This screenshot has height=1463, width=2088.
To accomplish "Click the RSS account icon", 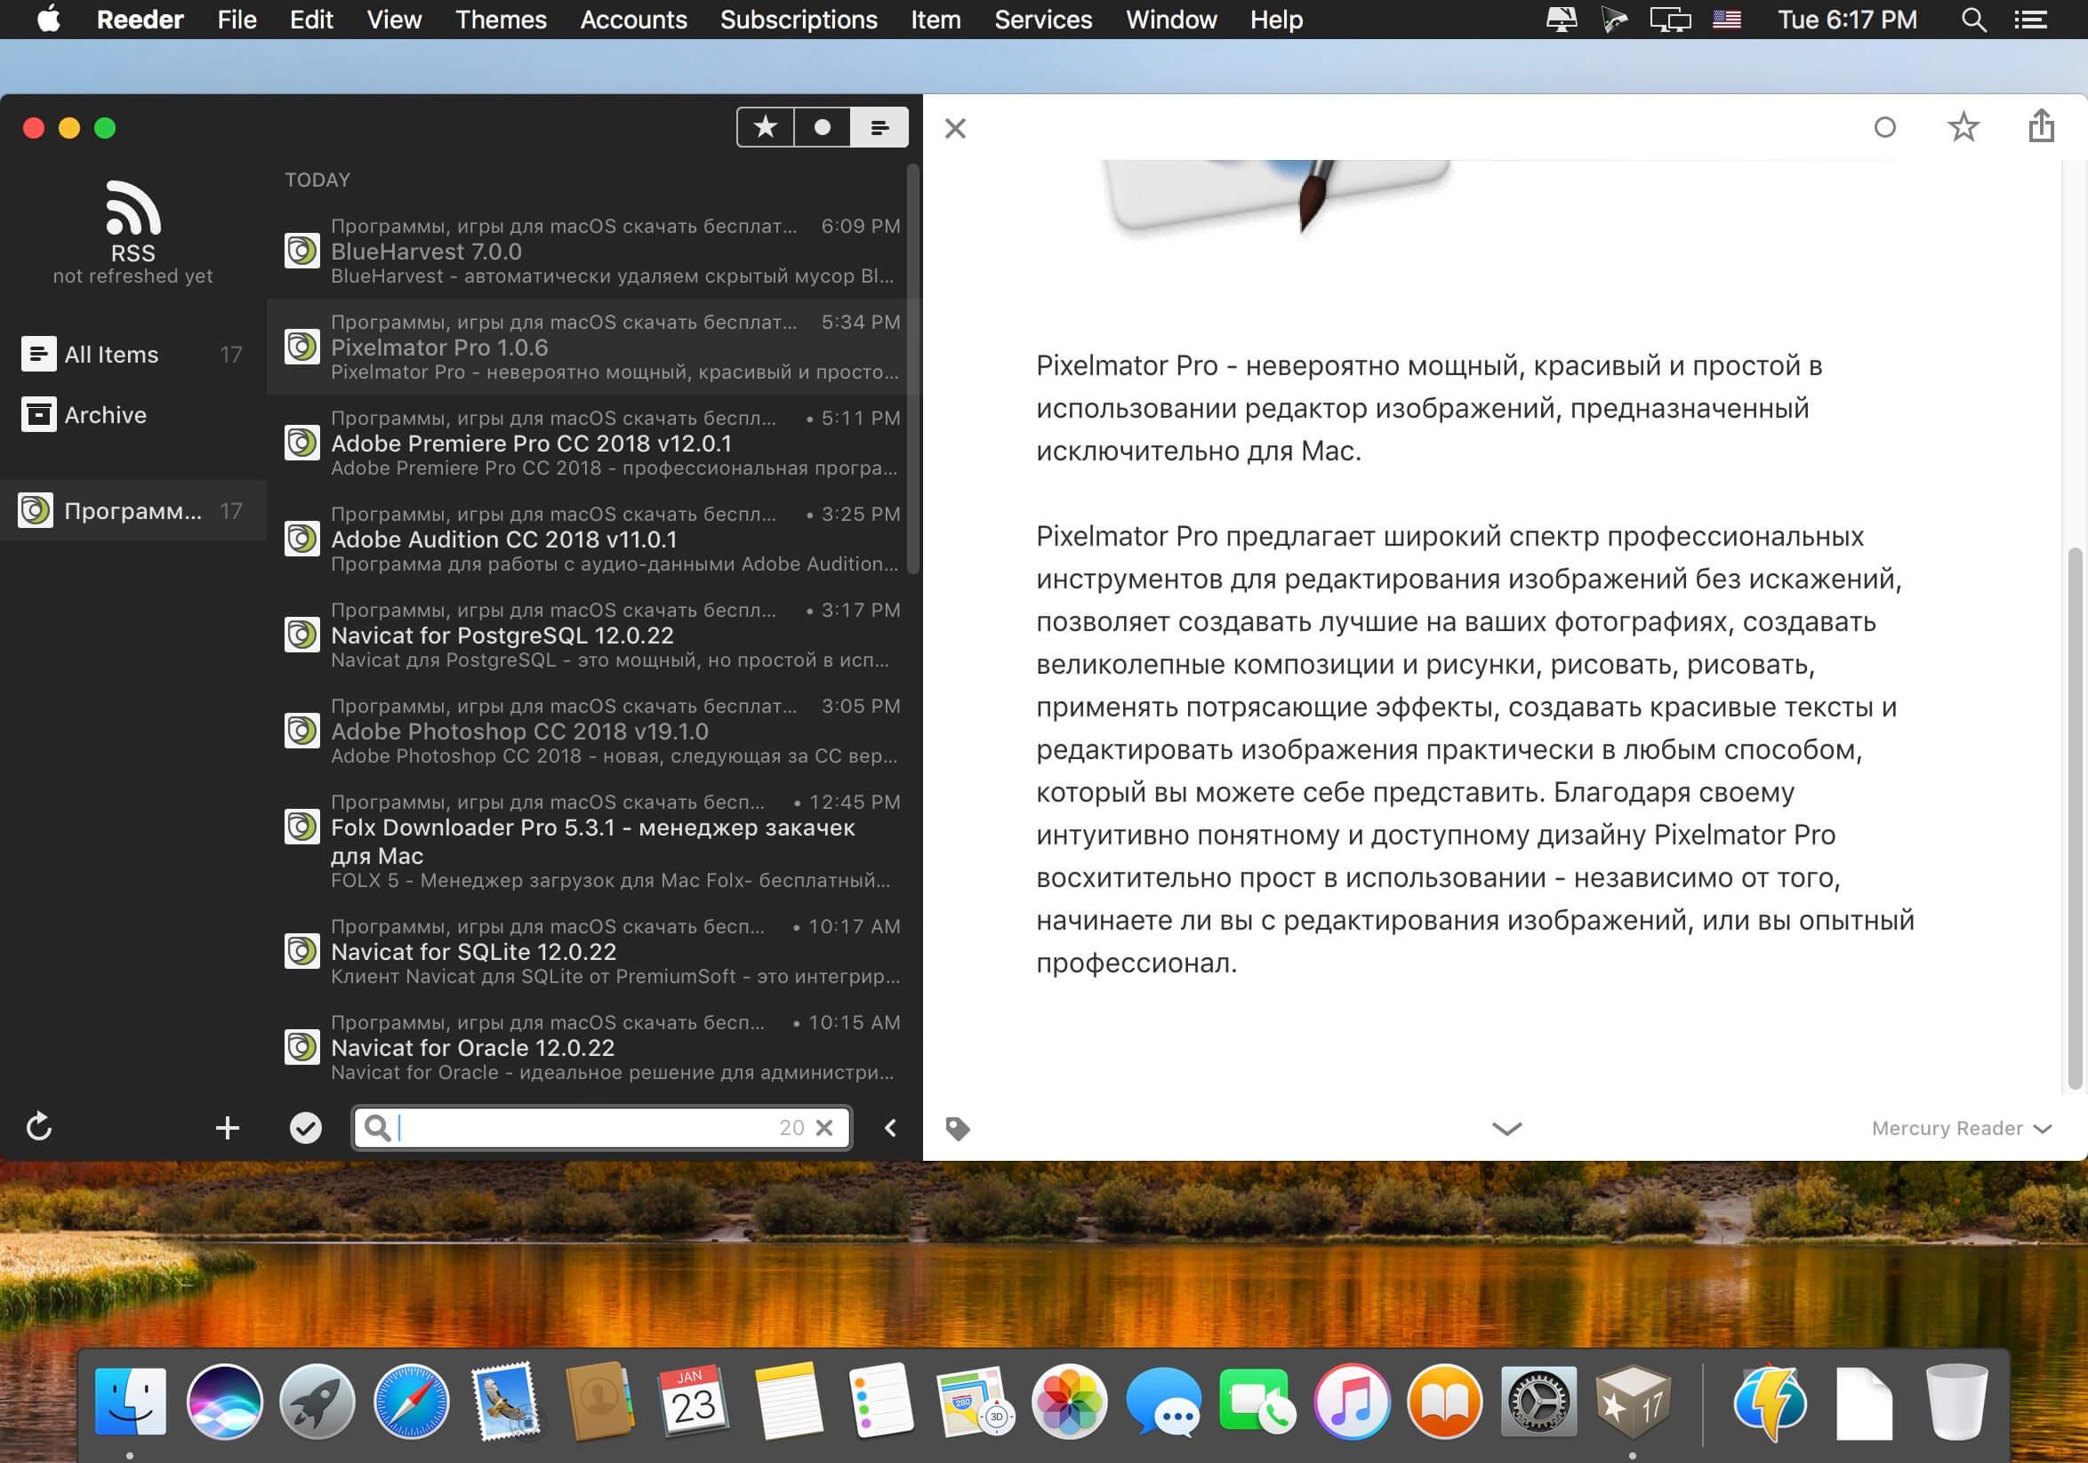I will [133, 207].
